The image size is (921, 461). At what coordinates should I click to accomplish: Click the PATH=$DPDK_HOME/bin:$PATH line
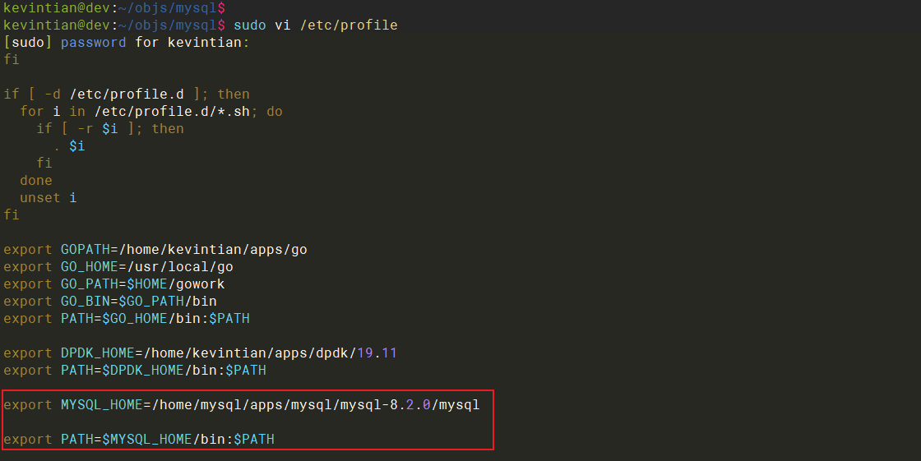click(x=135, y=371)
